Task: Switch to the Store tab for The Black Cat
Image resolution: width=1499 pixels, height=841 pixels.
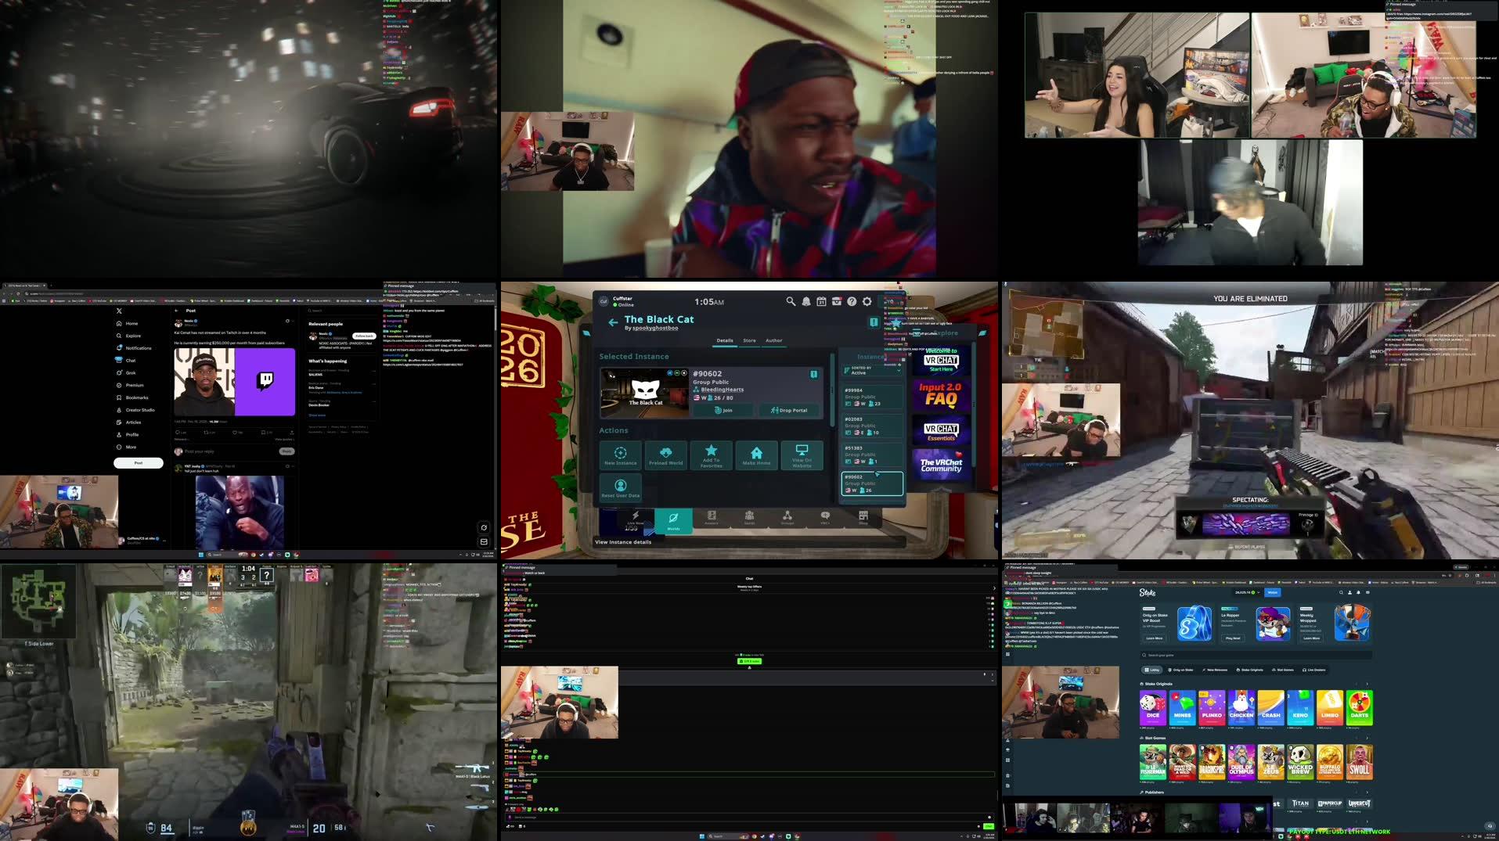Action: click(750, 341)
